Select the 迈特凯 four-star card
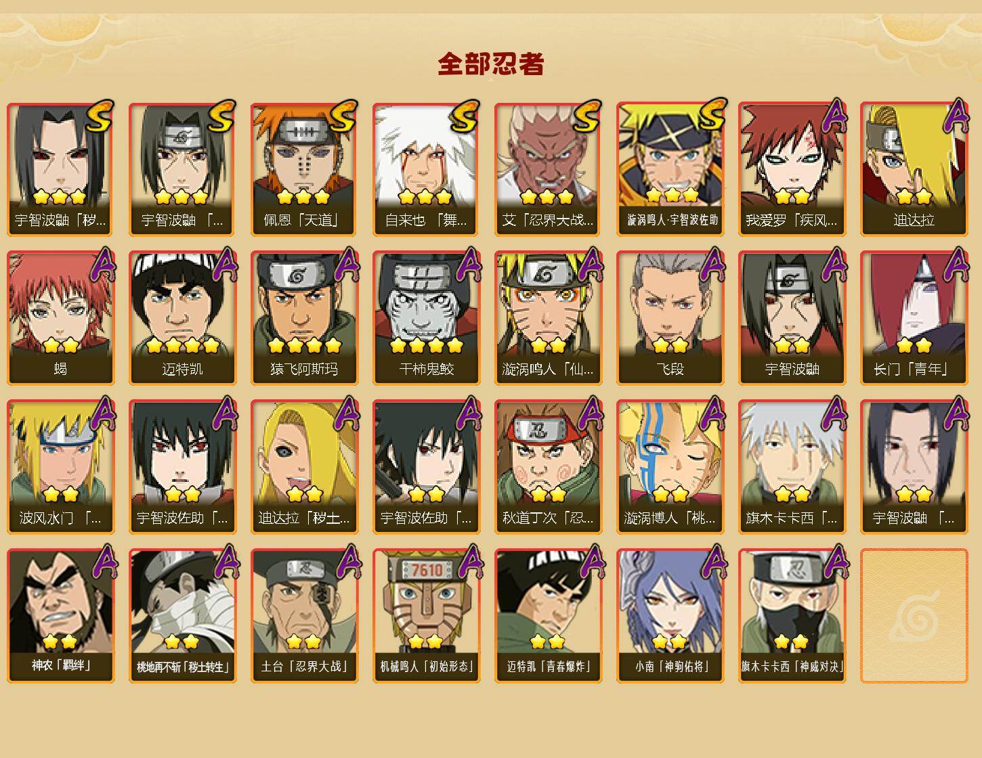This screenshot has height=758, width=982. click(x=182, y=318)
